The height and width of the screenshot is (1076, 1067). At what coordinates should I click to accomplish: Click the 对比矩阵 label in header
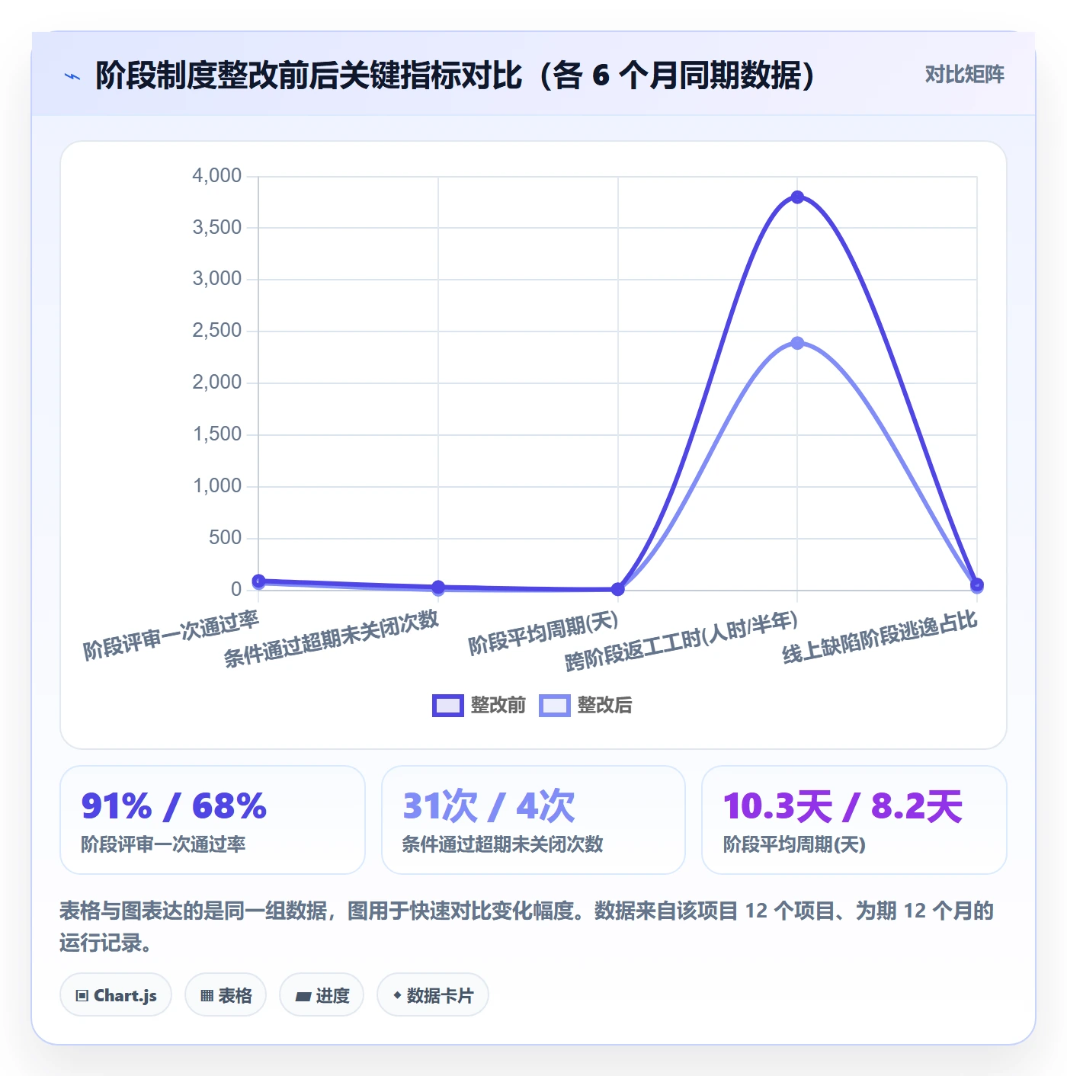(x=964, y=75)
